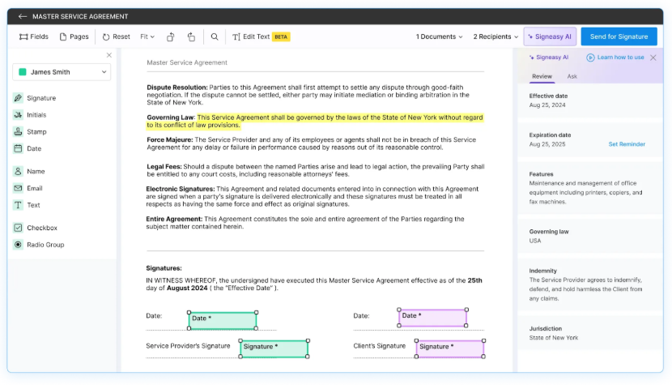This screenshot has height=385, width=672.
Task: Click the search magnifier icon in toolbar
Action: pos(215,36)
